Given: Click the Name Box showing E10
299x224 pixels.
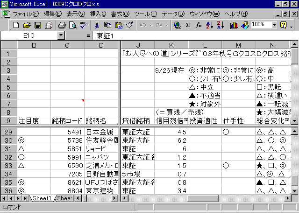Looking at the screenshot, I should point(29,35).
